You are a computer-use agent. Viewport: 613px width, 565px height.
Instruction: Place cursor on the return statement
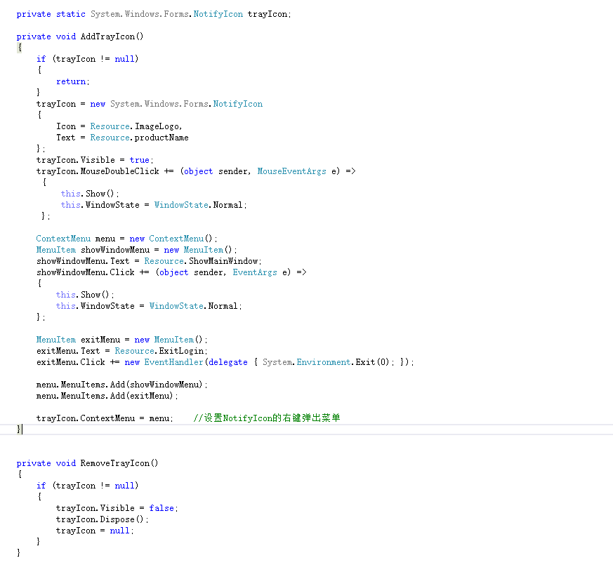coord(71,81)
